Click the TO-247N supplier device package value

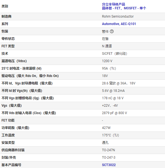(109, 150)
